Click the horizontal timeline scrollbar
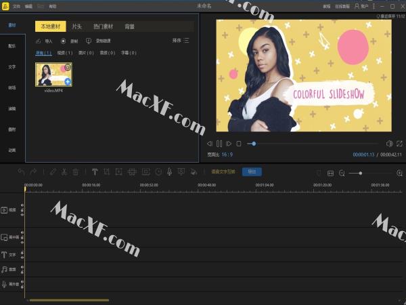 [69, 300]
